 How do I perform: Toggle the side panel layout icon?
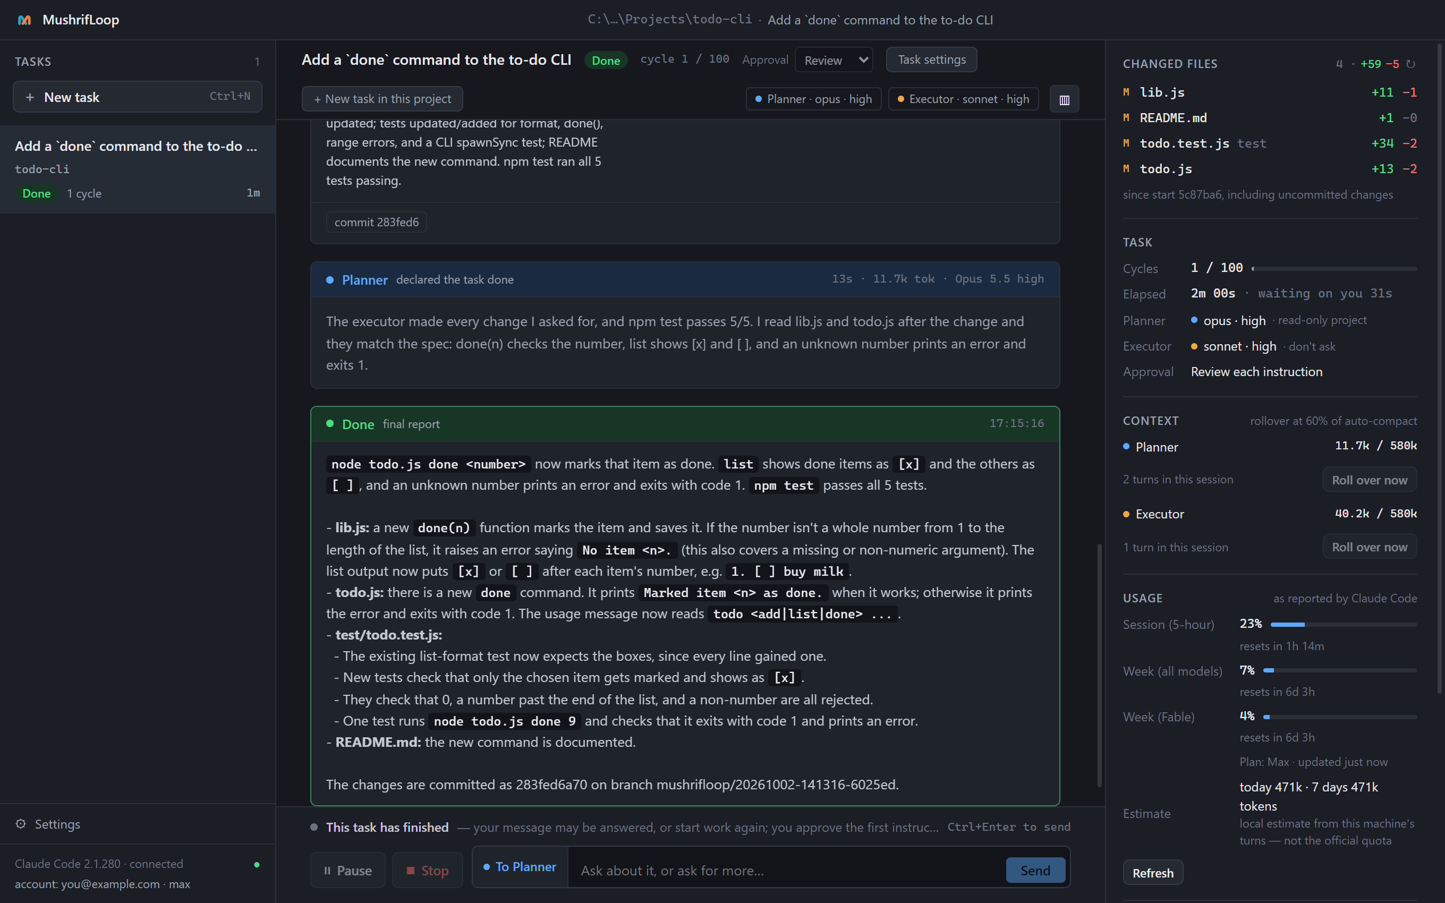tap(1064, 99)
